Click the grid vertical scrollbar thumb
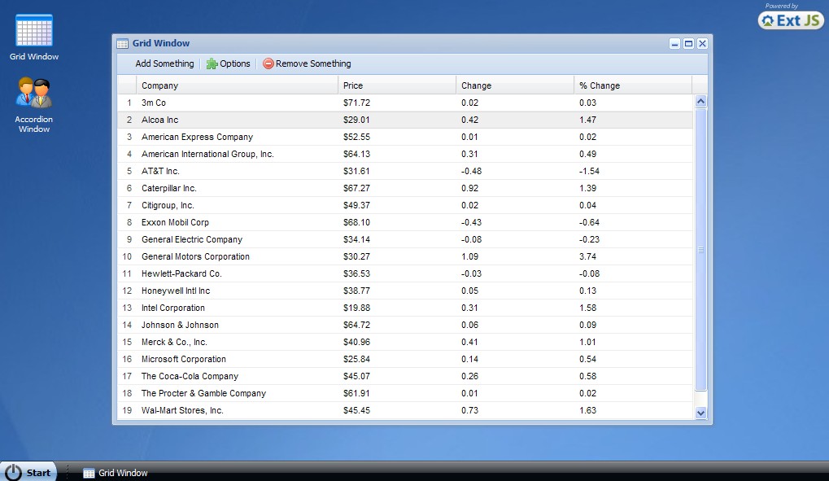The image size is (829, 481). (x=700, y=249)
